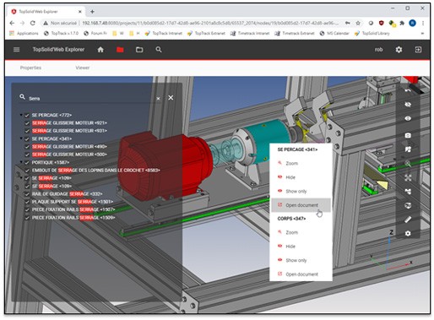
Task: Activate the zoom magnifier in viewer toolbar
Action: click(x=408, y=164)
